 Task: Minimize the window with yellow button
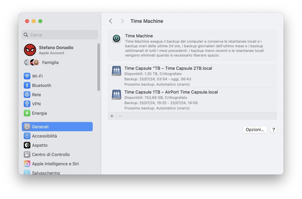pyautogui.click(x=34, y=21)
